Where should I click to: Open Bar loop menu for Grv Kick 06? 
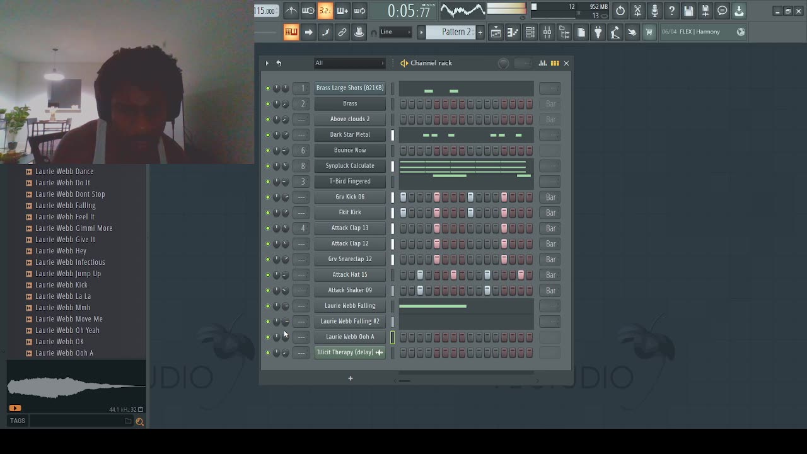click(550, 197)
